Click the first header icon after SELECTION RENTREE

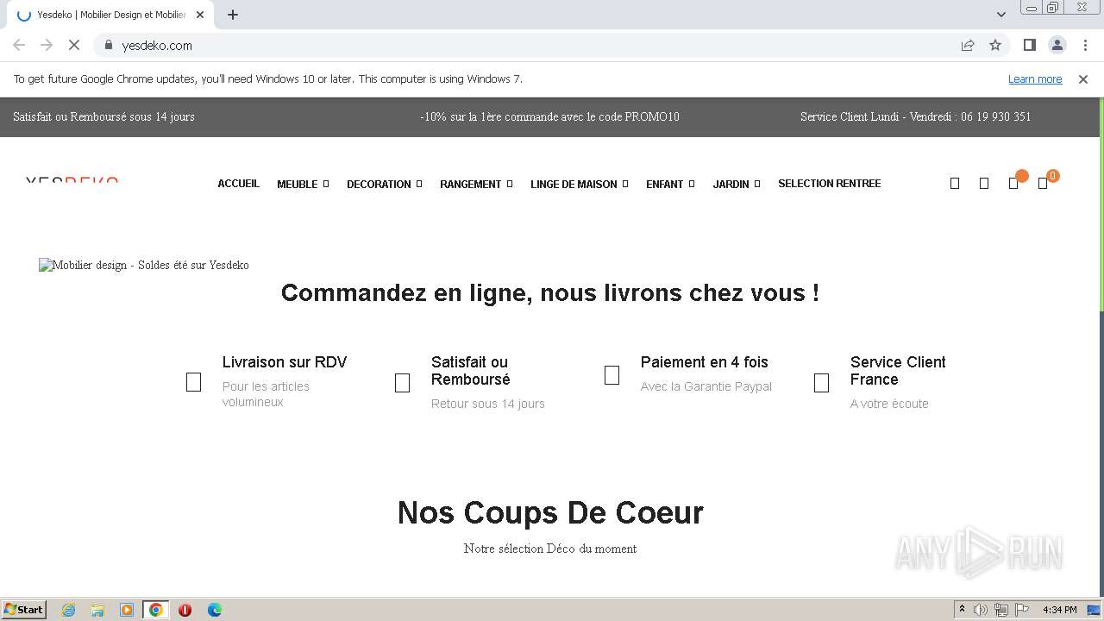[x=955, y=183]
